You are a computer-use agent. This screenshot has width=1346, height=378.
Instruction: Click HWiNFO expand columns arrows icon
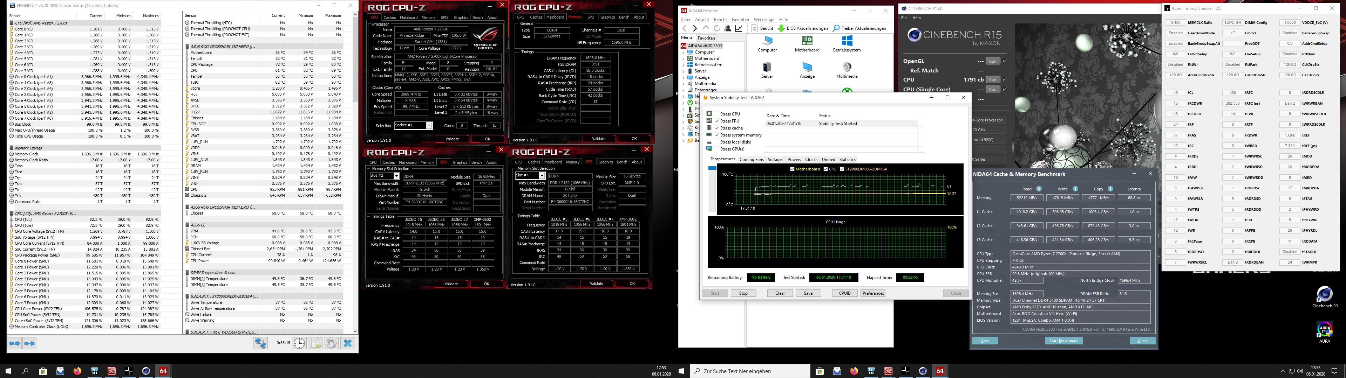tap(15, 343)
